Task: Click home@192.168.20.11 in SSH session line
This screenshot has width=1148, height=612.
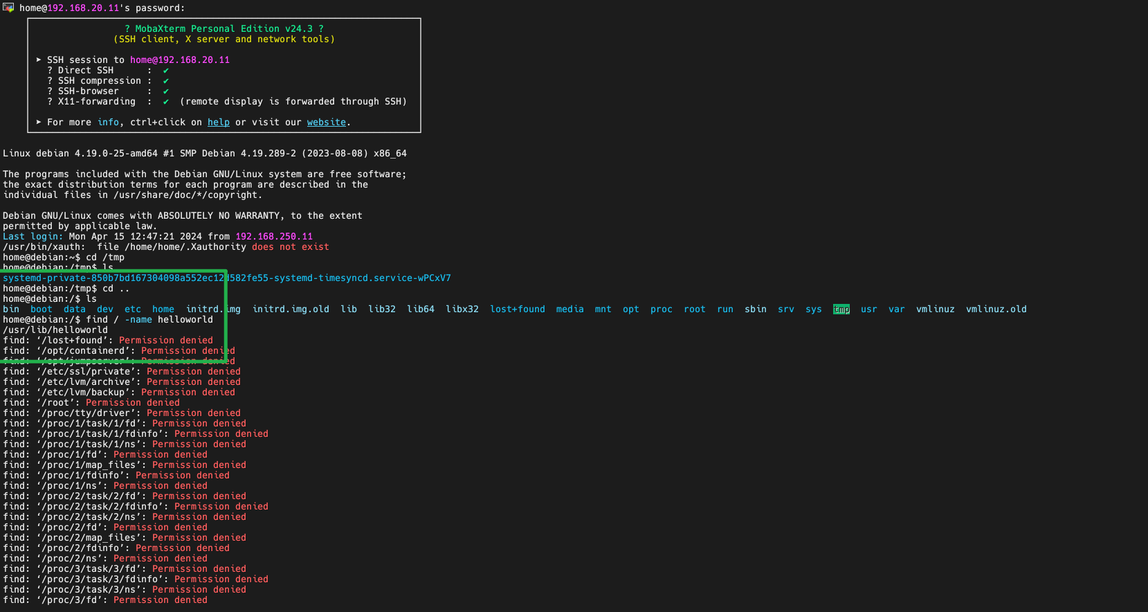Action: point(180,60)
